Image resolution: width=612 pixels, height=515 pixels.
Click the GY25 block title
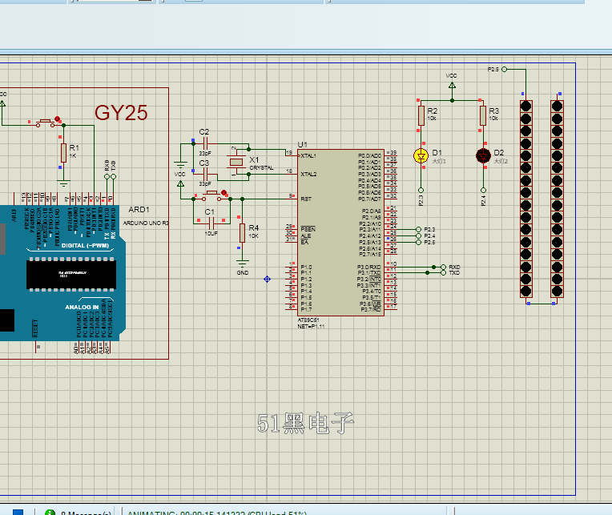121,113
